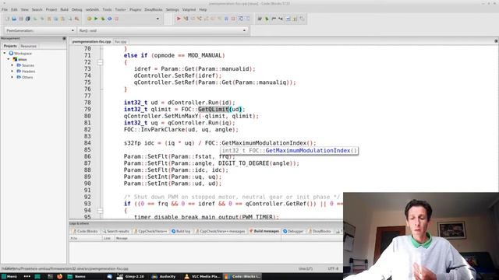This screenshot has height=280, width=499.
Task: Click the Find magnifier icon
Action: click(x=69, y=19)
